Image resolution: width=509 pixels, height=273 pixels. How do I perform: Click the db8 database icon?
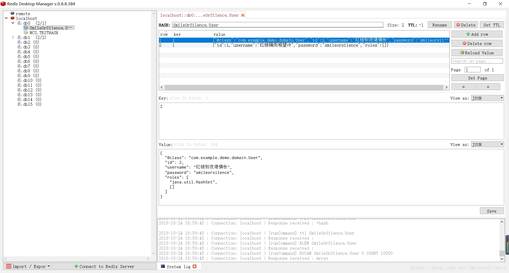click(19, 71)
